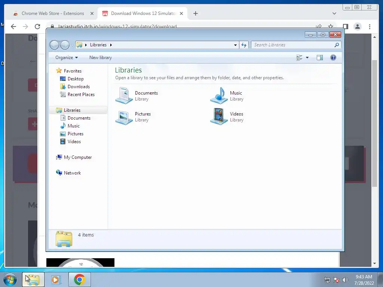383x287 pixels.
Task: Click the arrow before Libraries in breadcrumb
Action: (x=86, y=45)
